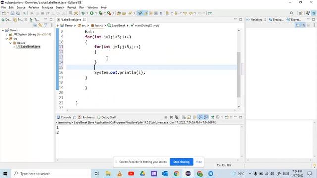Click line 16 System.out.println code

point(119,73)
